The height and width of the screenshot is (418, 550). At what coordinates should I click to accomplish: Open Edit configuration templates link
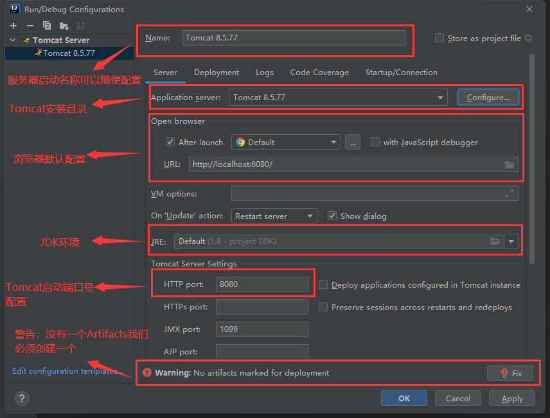pyautogui.click(x=67, y=371)
